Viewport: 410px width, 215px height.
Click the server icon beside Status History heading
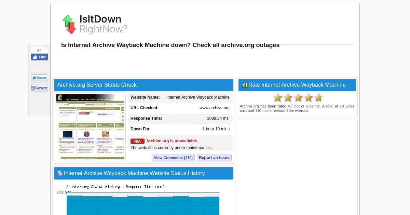coord(60,173)
